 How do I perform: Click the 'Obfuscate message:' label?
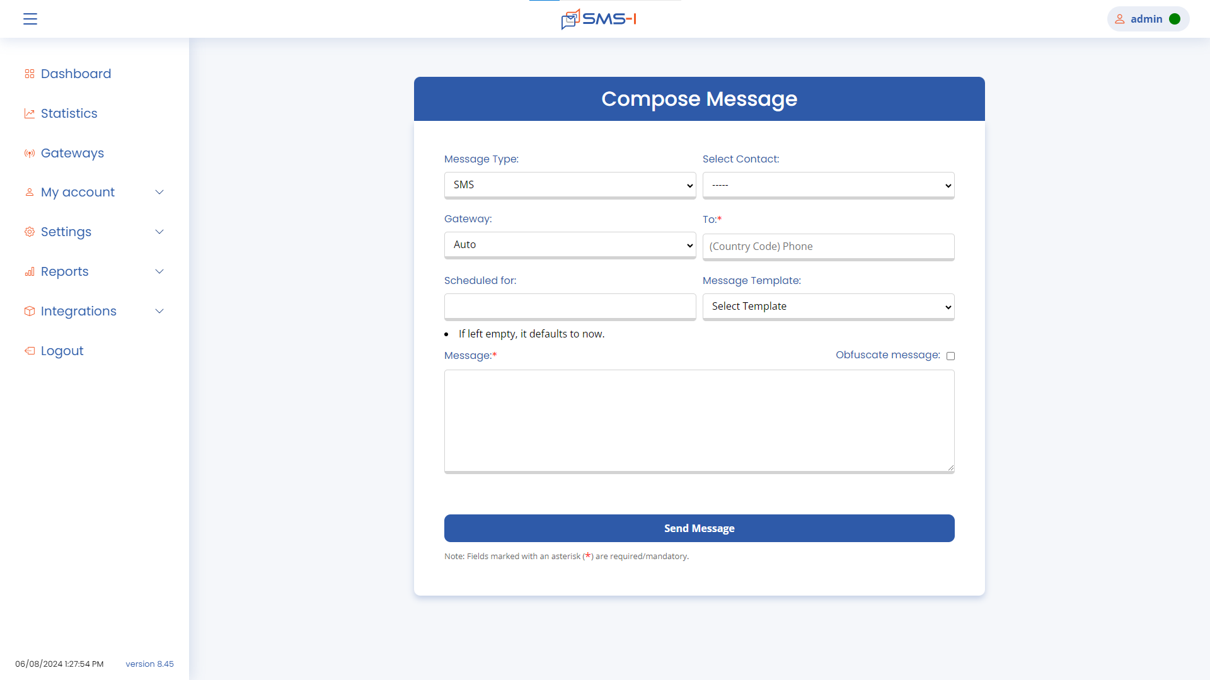pyautogui.click(x=887, y=355)
